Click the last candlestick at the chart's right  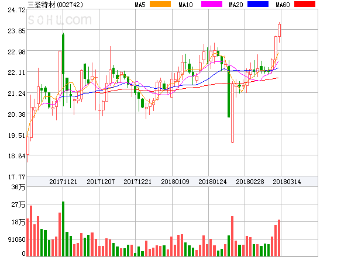(280, 30)
